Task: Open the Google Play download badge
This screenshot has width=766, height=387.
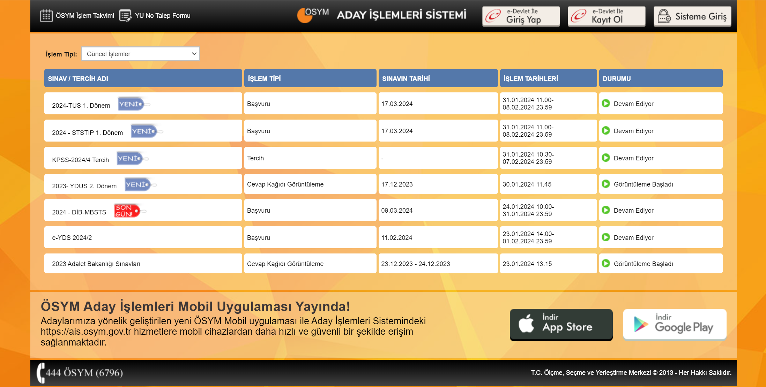Action: pyautogui.click(x=675, y=324)
